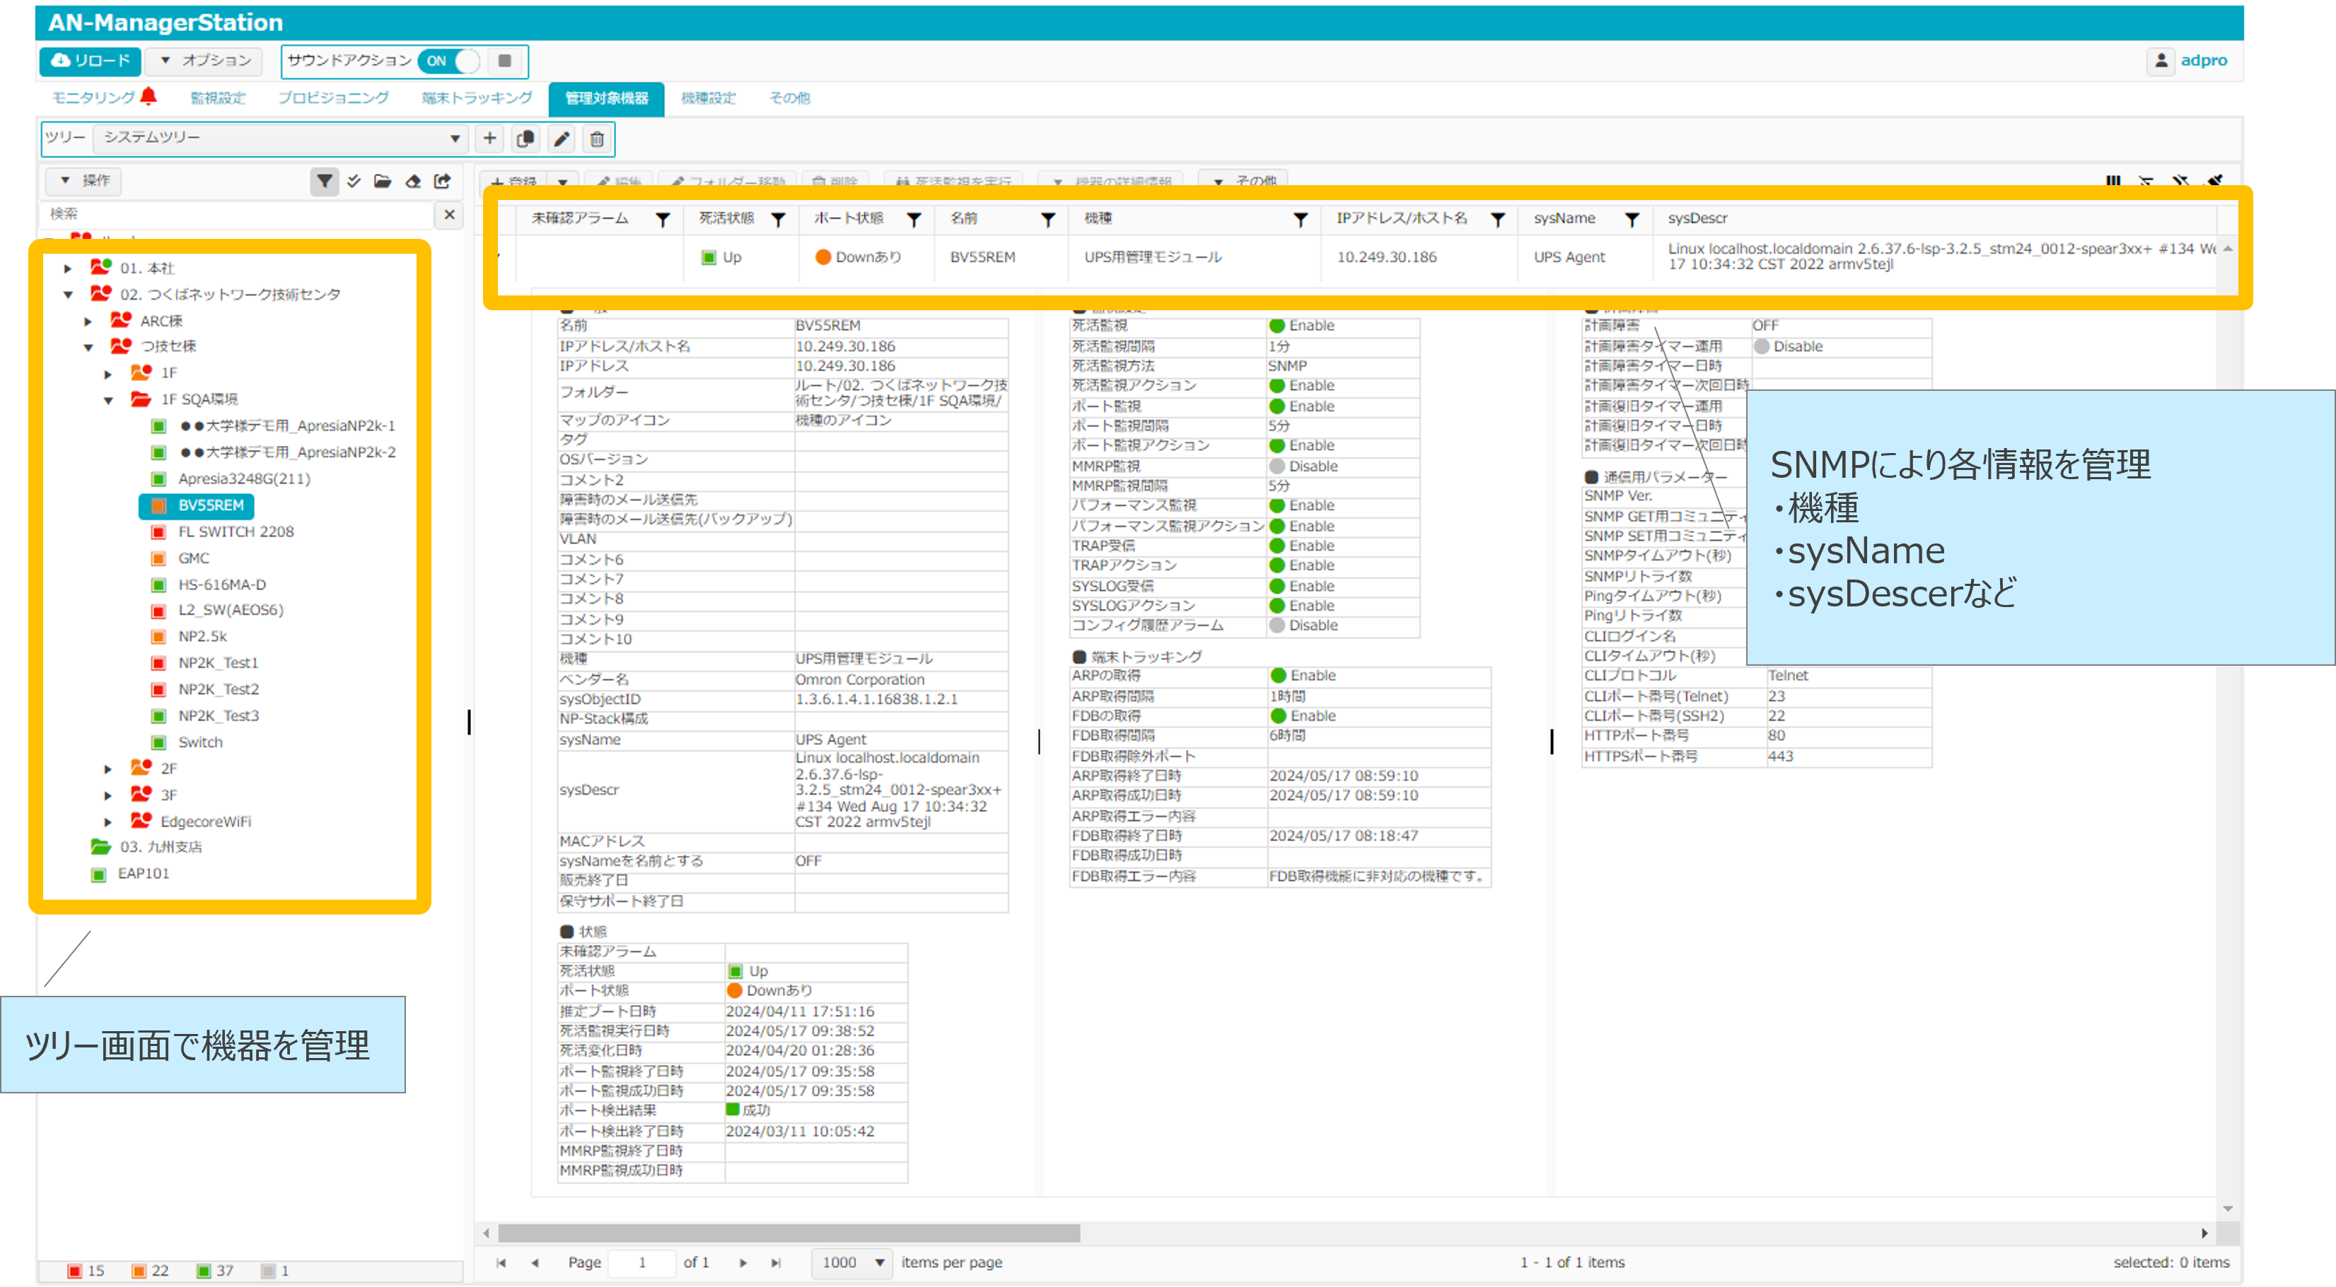Click the open folder icon in tree toolbar
The height and width of the screenshot is (1287, 2336).
[383, 181]
